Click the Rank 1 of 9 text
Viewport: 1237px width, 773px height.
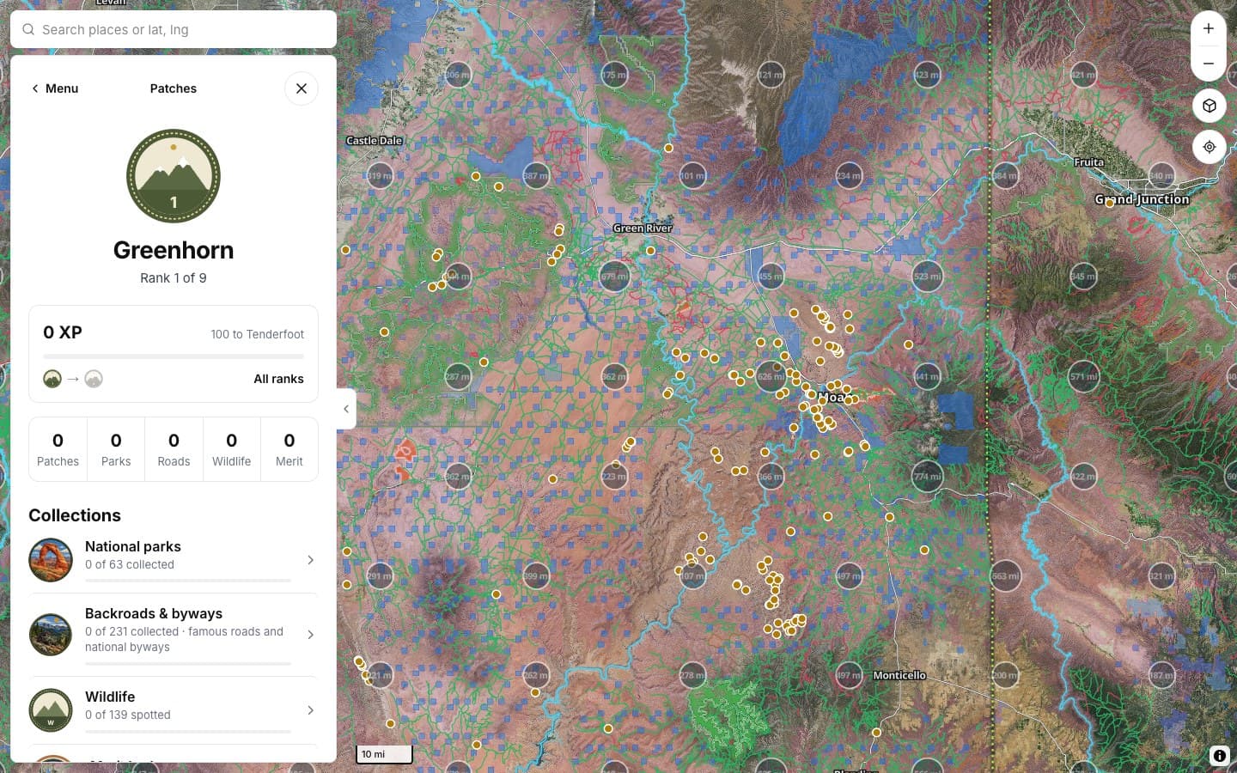tap(174, 278)
